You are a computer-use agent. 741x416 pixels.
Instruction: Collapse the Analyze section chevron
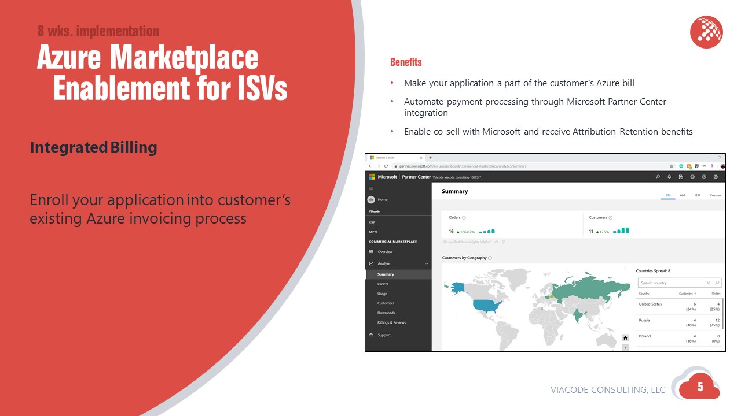pos(427,263)
